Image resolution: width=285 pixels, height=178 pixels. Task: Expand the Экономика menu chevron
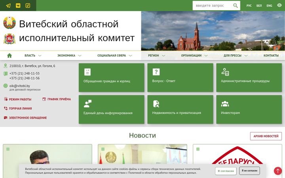click(x=80, y=56)
